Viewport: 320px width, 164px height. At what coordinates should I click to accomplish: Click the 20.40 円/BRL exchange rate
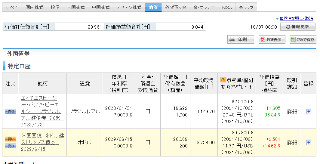pyautogui.click(x=238, y=115)
